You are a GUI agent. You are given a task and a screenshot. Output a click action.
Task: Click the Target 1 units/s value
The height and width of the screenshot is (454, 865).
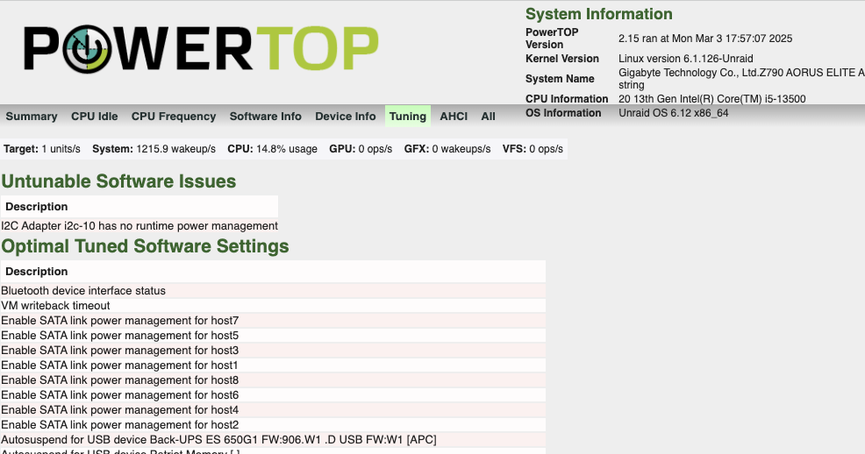tap(42, 149)
